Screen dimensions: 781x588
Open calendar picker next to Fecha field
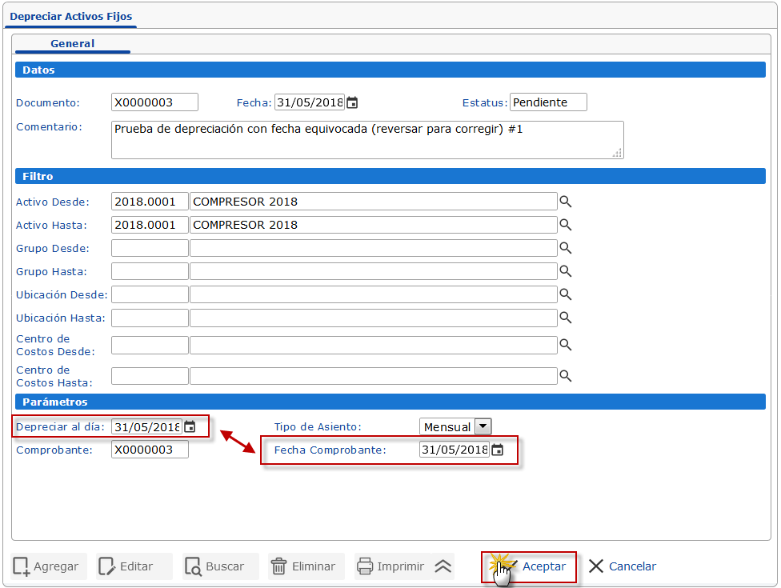coord(352,102)
